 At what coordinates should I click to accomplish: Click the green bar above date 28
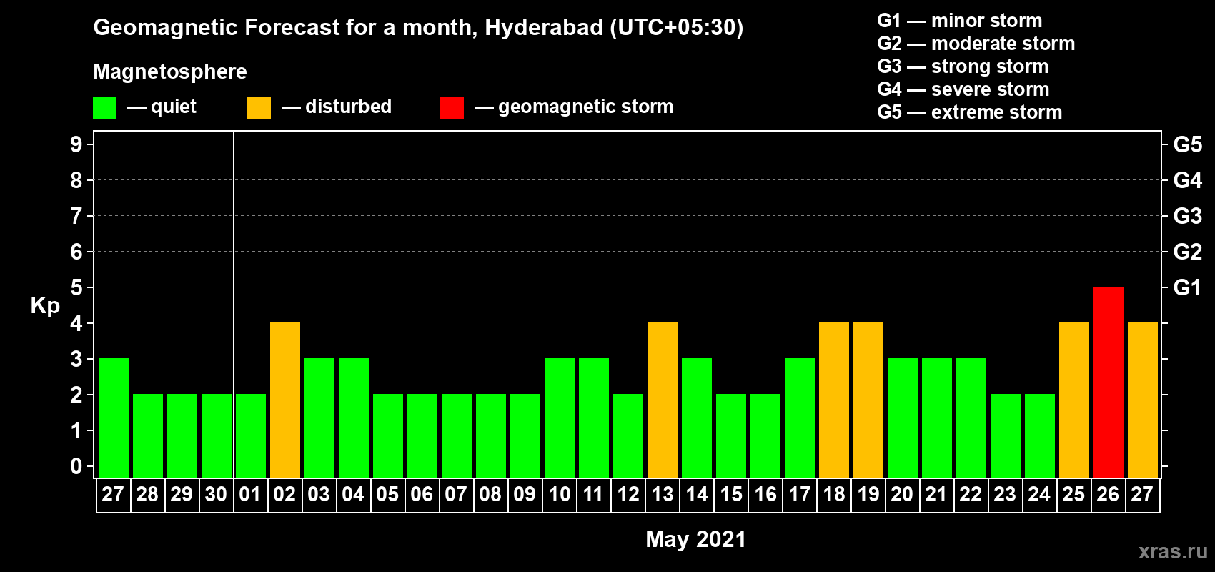pos(148,435)
